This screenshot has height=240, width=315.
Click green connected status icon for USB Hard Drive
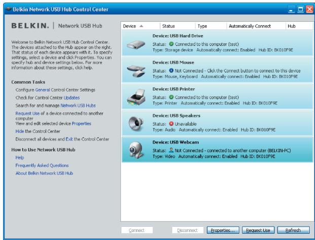tap(171, 44)
